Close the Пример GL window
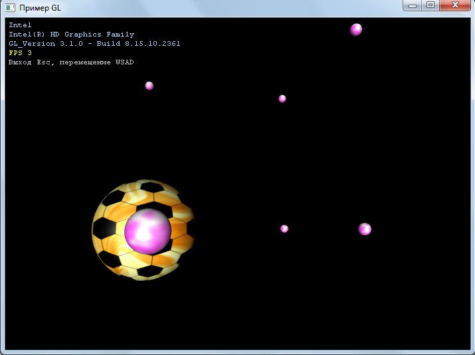475x355 pixels. point(455,5)
